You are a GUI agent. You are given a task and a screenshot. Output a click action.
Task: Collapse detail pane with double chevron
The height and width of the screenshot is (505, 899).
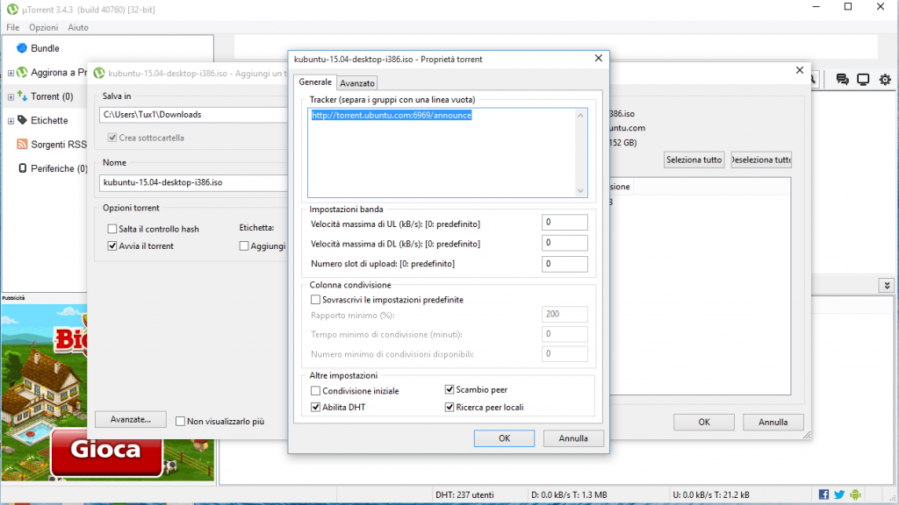(887, 285)
